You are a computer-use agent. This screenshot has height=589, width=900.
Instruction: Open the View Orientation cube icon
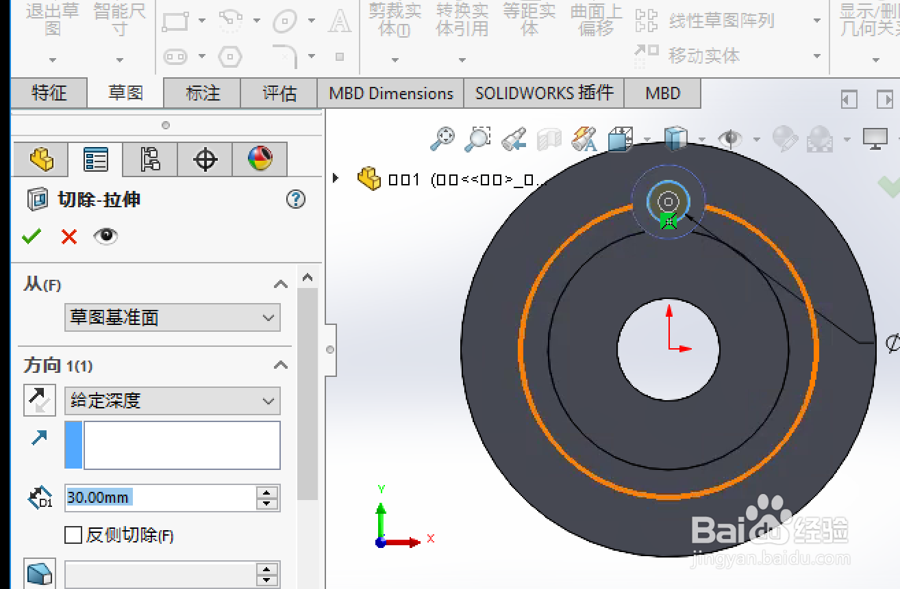click(675, 138)
